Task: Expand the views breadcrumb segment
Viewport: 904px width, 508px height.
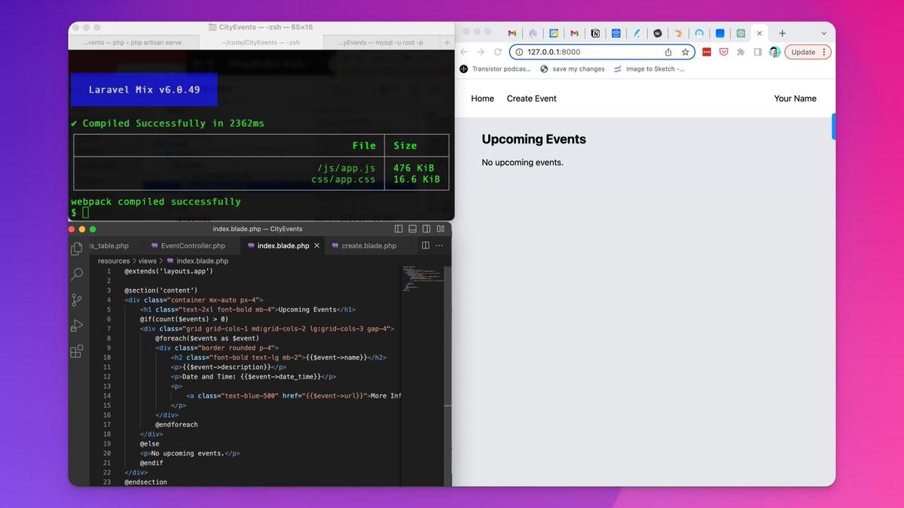Action: 148,261
